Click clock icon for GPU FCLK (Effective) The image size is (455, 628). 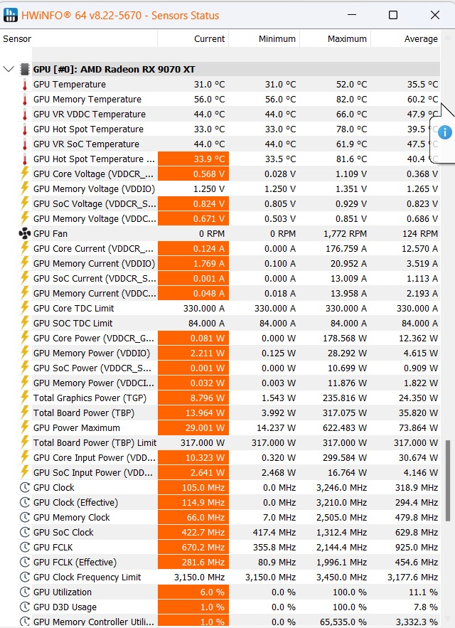tap(25, 562)
